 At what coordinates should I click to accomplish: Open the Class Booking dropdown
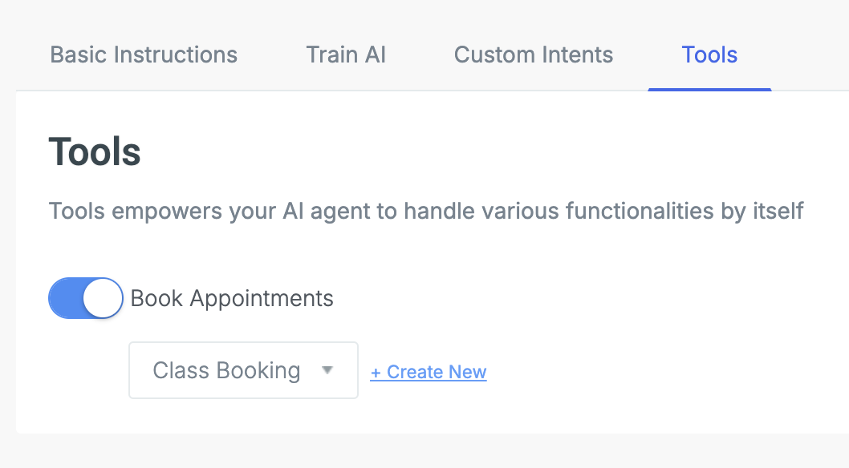(243, 370)
